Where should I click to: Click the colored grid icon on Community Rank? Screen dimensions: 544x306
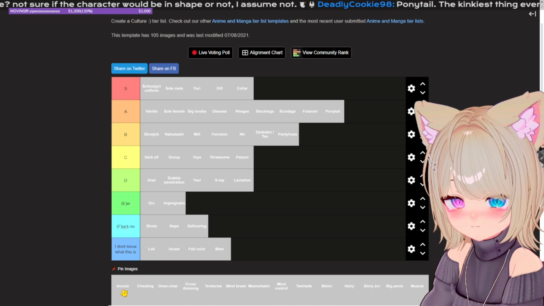pyautogui.click(x=297, y=53)
